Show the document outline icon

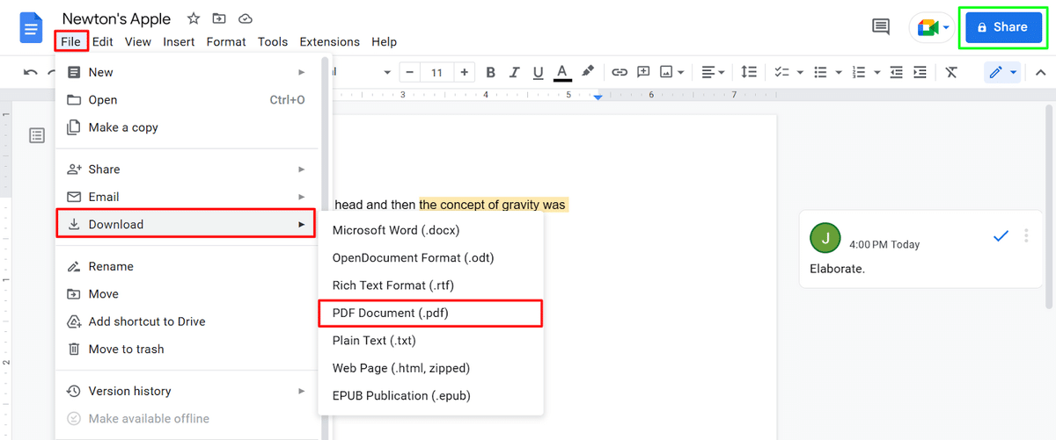(x=37, y=134)
